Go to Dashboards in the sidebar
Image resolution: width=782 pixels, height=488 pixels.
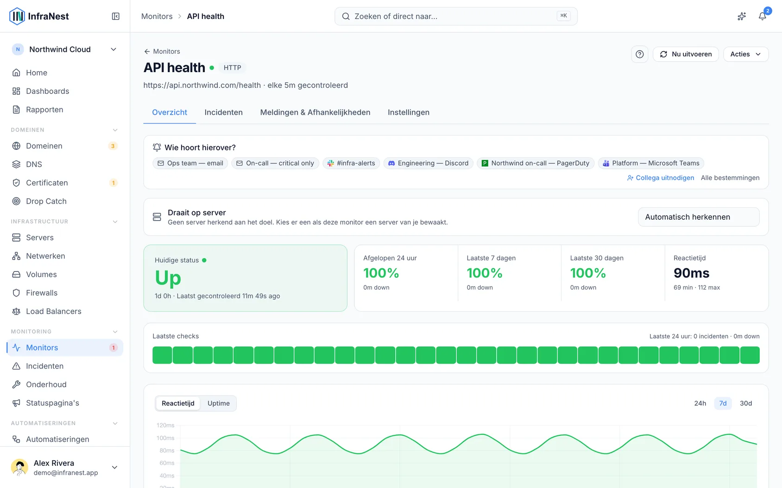[x=65, y=91]
